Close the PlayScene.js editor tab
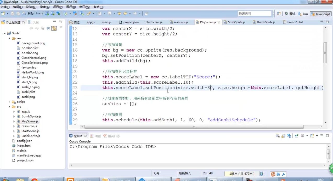 pos(219,22)
